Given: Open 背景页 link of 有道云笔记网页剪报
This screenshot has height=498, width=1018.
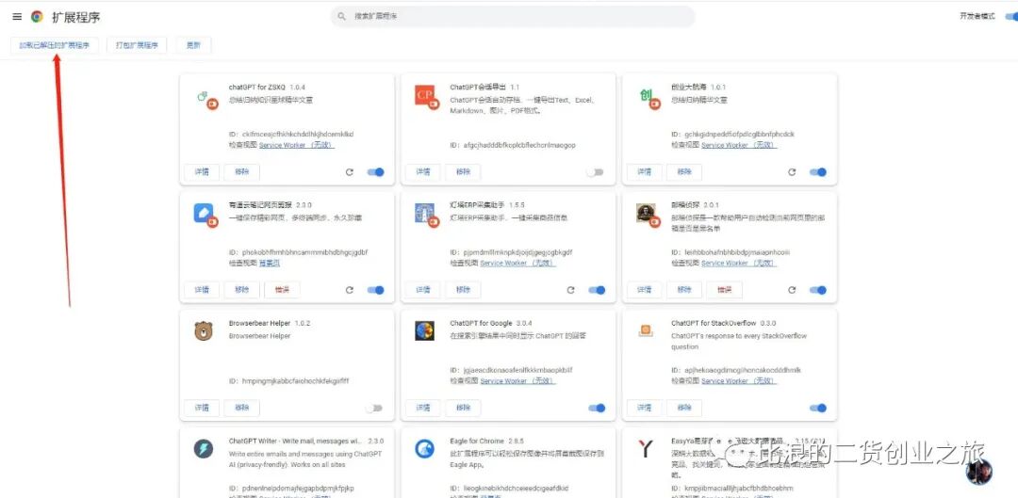Looking at the screenshot, I should pos(270,264).
